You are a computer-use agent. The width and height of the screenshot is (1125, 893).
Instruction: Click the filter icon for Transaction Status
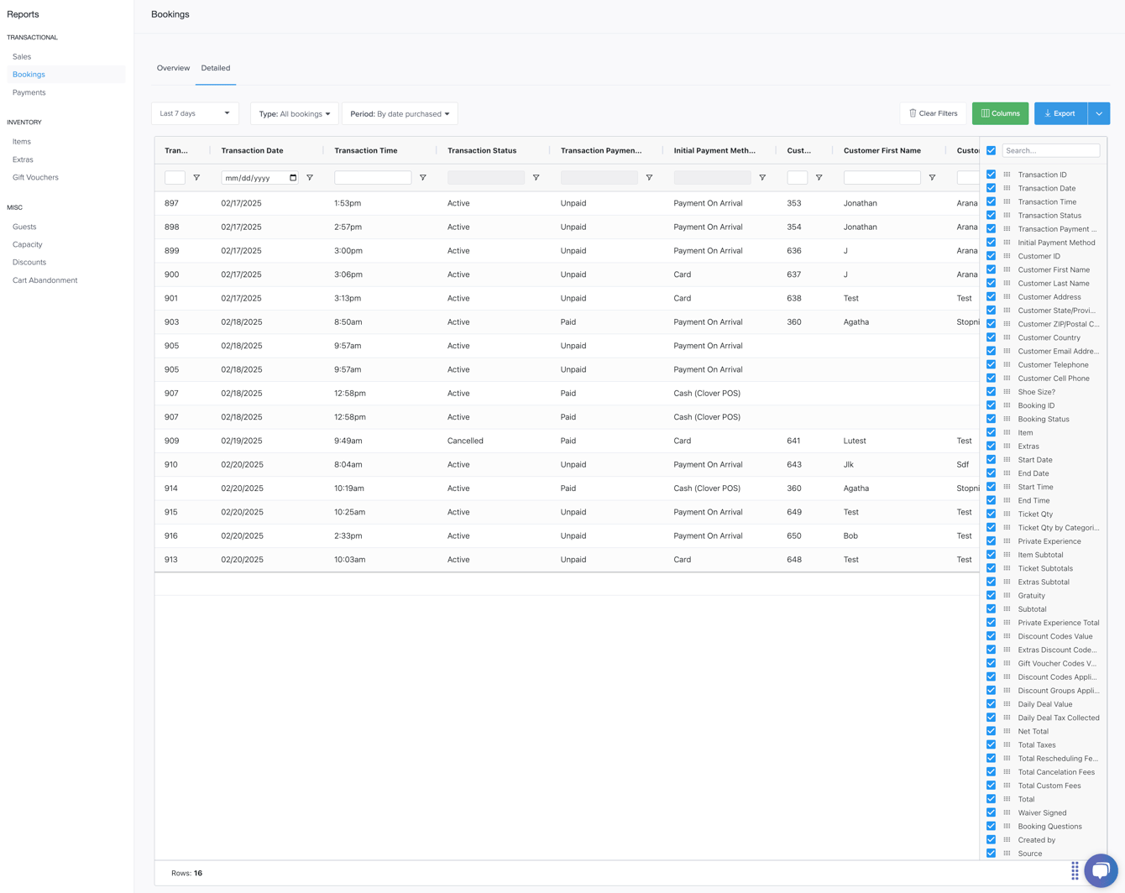point(536,177)
